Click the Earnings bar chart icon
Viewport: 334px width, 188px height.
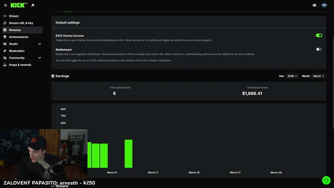pos(53,76)
